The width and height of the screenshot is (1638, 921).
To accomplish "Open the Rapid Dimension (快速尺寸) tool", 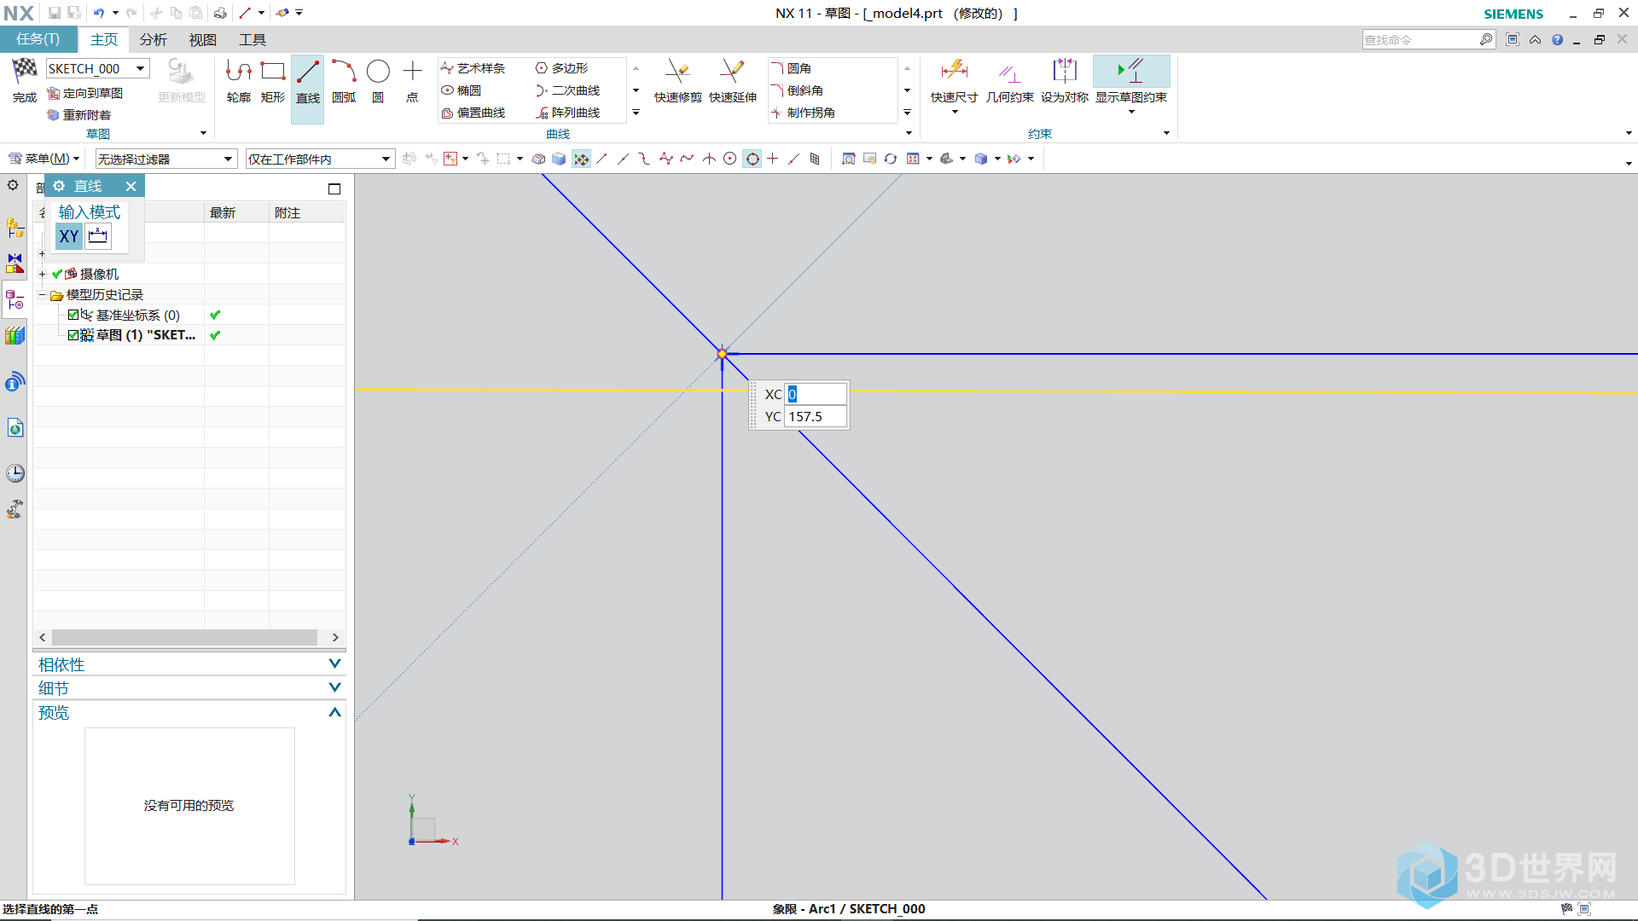I will pyautogui.click(x=954, y=81).
